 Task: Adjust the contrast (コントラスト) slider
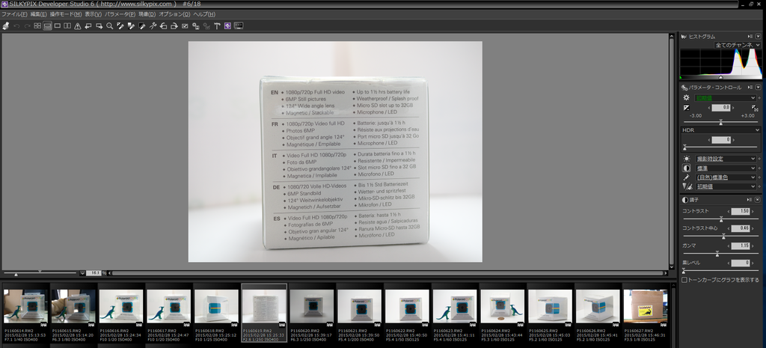click(x=720, y=219)
